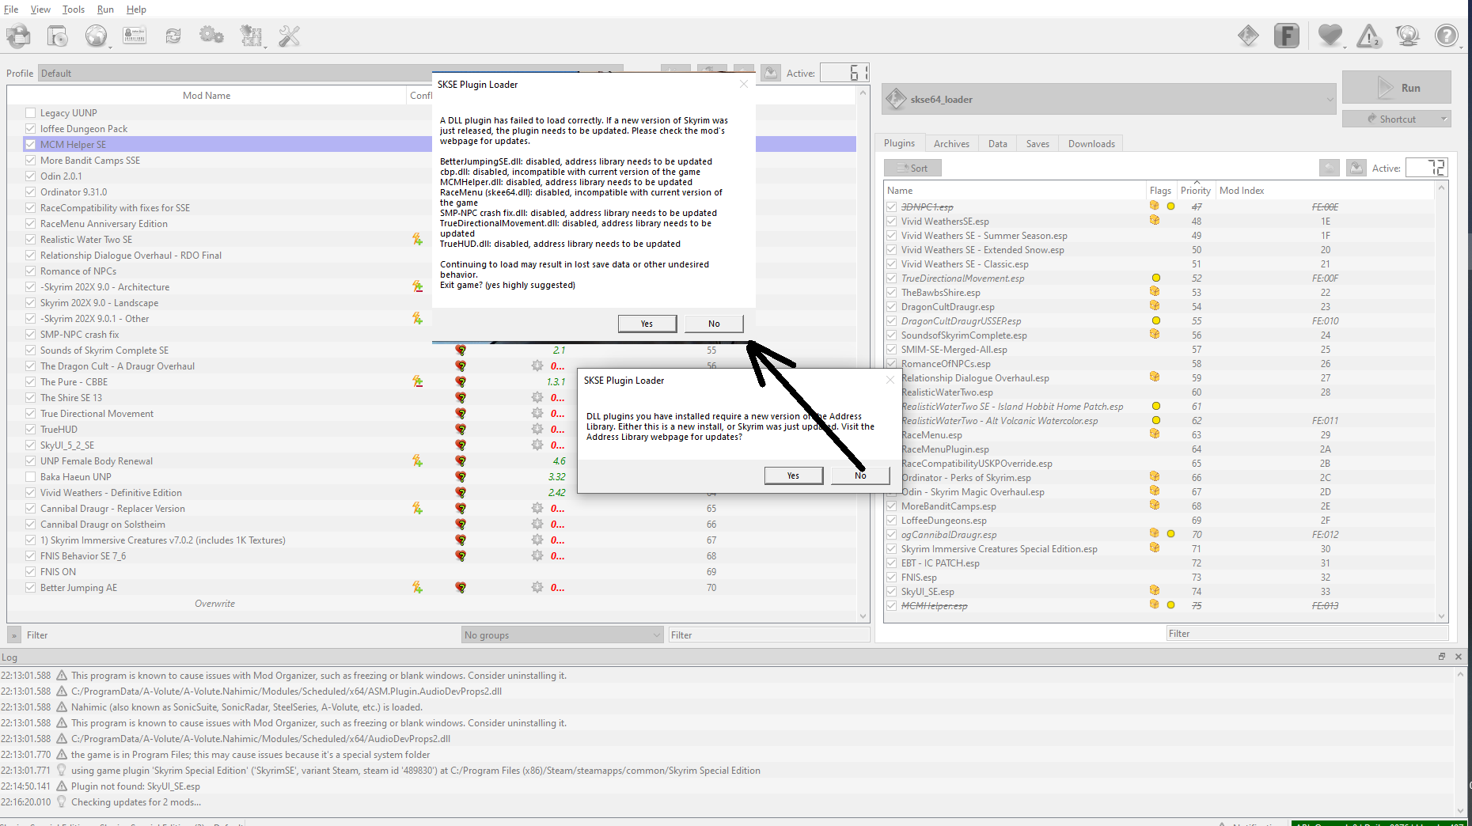1472x826 pixels.
Task: Open the View menu
Action: coord(40,9)
